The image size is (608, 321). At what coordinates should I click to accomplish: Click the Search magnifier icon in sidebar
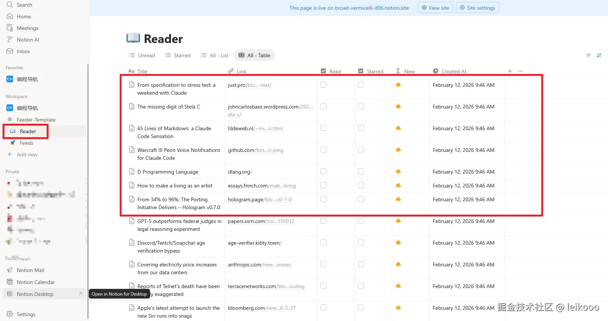[10, 5]
